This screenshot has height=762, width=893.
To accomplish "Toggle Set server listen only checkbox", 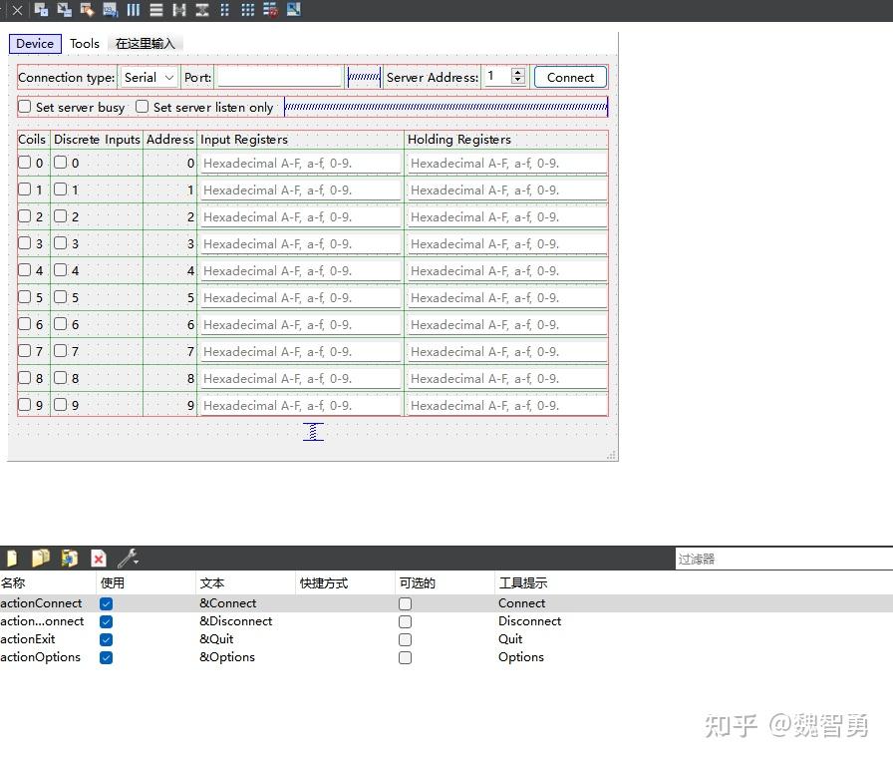I will click(x=142, y=107).
